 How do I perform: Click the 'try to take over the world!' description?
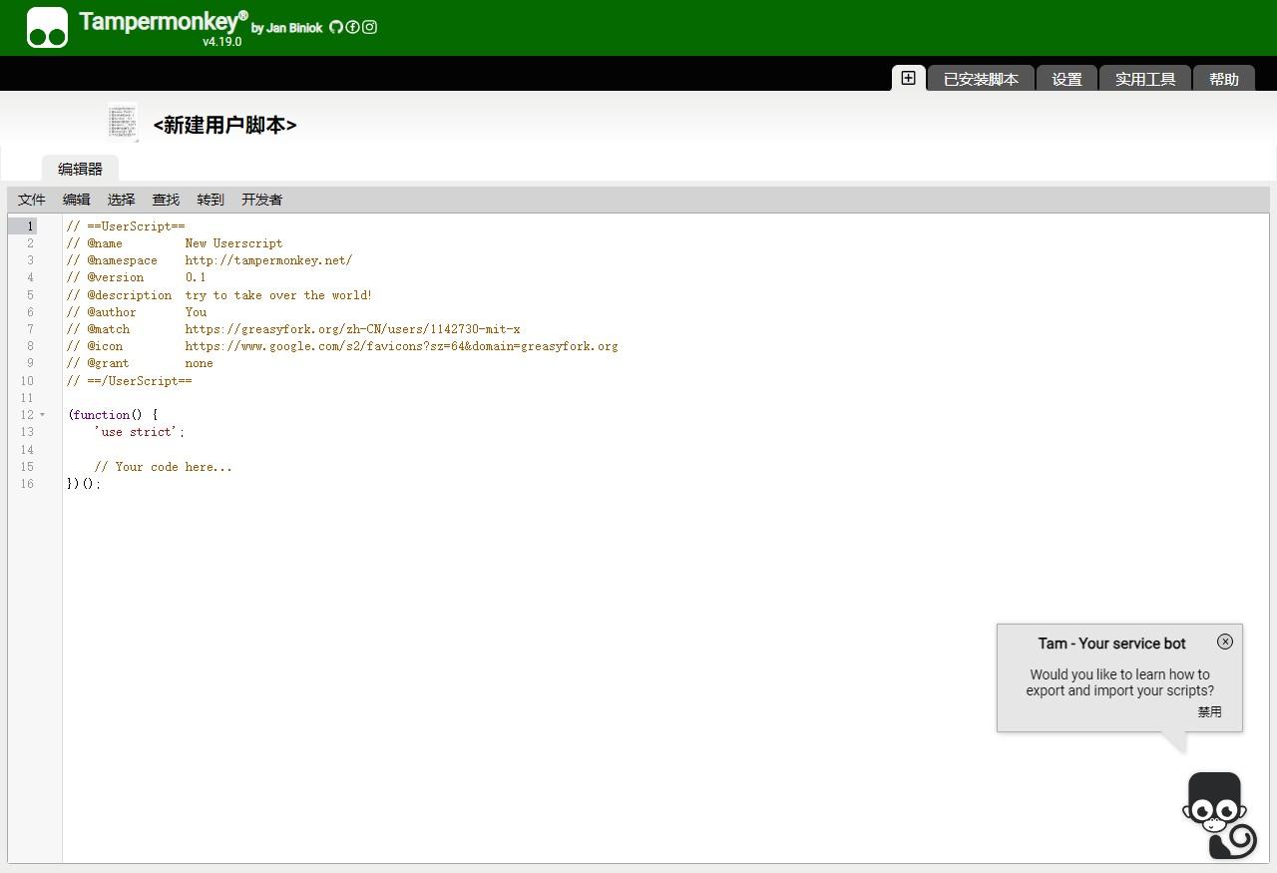point(278,295)
